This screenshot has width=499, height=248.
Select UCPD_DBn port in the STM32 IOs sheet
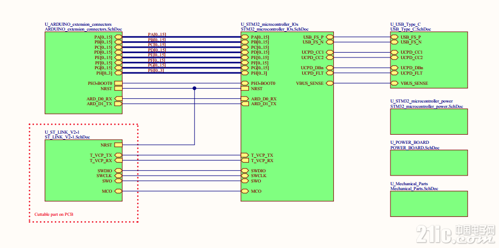pyautogui.click(x=330, y=68)
